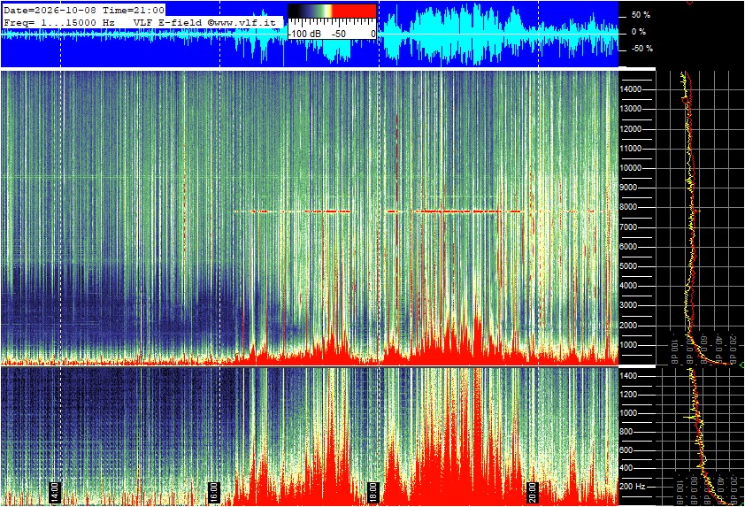Click the 10000 frequency axis label
The image size is (745, 507).
pos(631,168)
